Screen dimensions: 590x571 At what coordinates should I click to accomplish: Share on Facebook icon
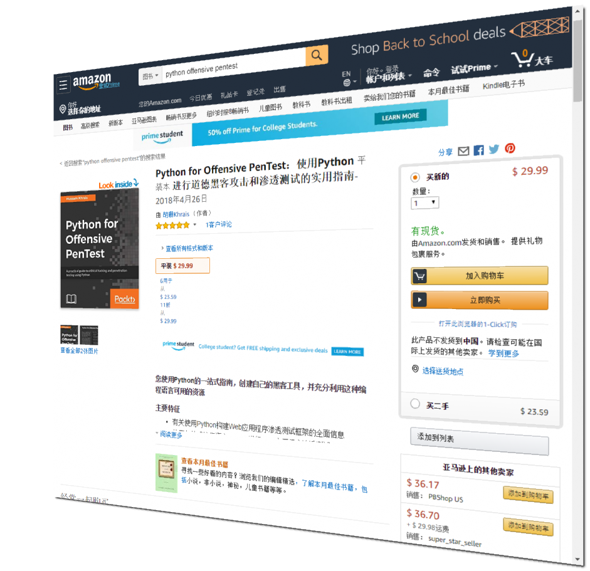(x=478, y=150)
